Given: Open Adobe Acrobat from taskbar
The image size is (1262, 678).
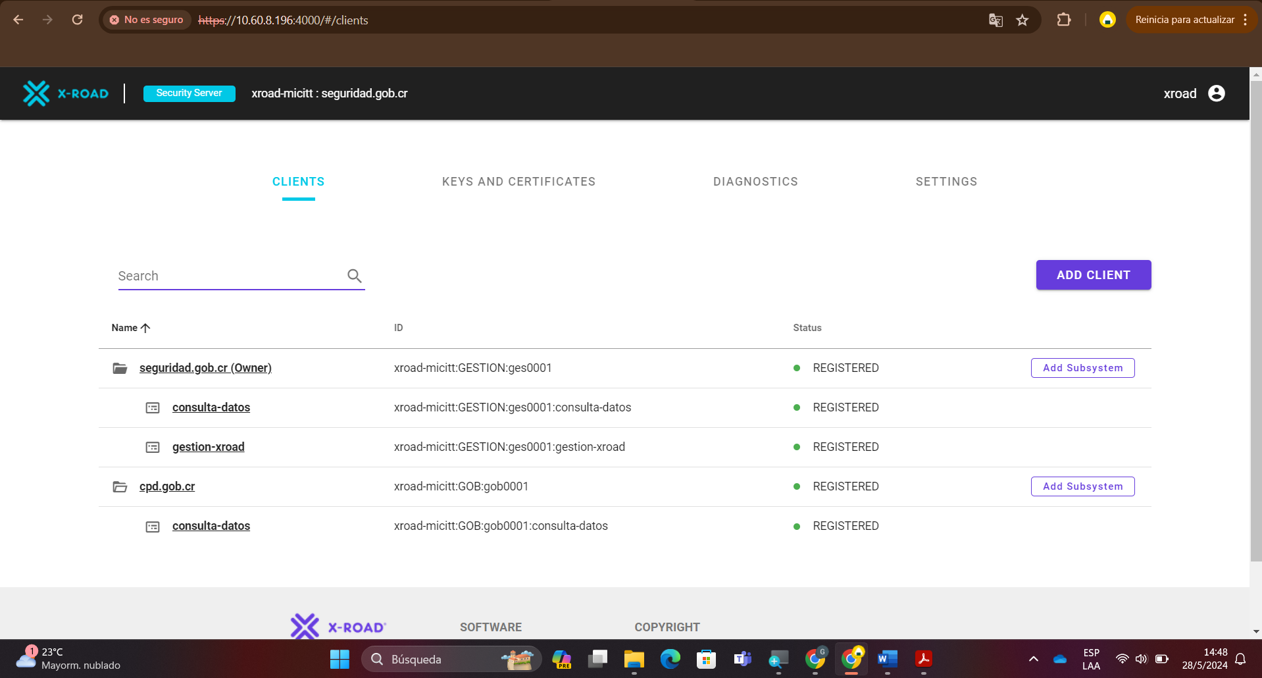Looking at the screenshot, I should pos(924,659).
